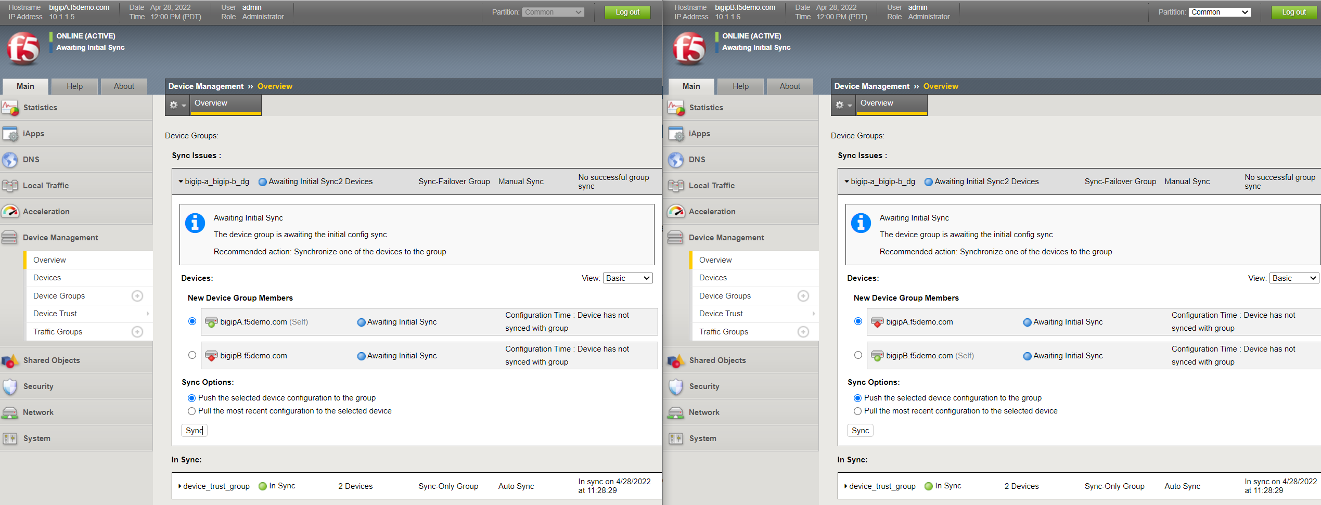This screenshot has height=505, width=1321.
Task: Switch to About tab in bigipA
Action: tap(124, 86)
